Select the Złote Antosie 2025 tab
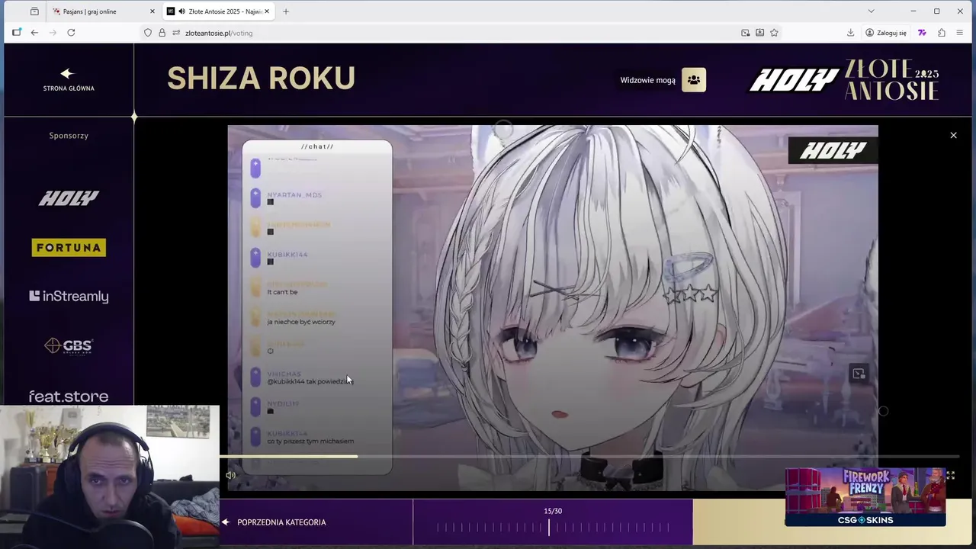 click(217, 11)
